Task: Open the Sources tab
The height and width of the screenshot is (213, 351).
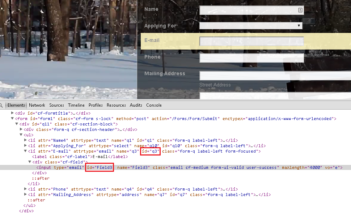Action: pyautogui.click(x=57, y=105)
